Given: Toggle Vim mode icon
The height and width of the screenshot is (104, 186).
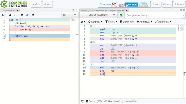Looking at the screenshot, I should (x=22, y=15).
